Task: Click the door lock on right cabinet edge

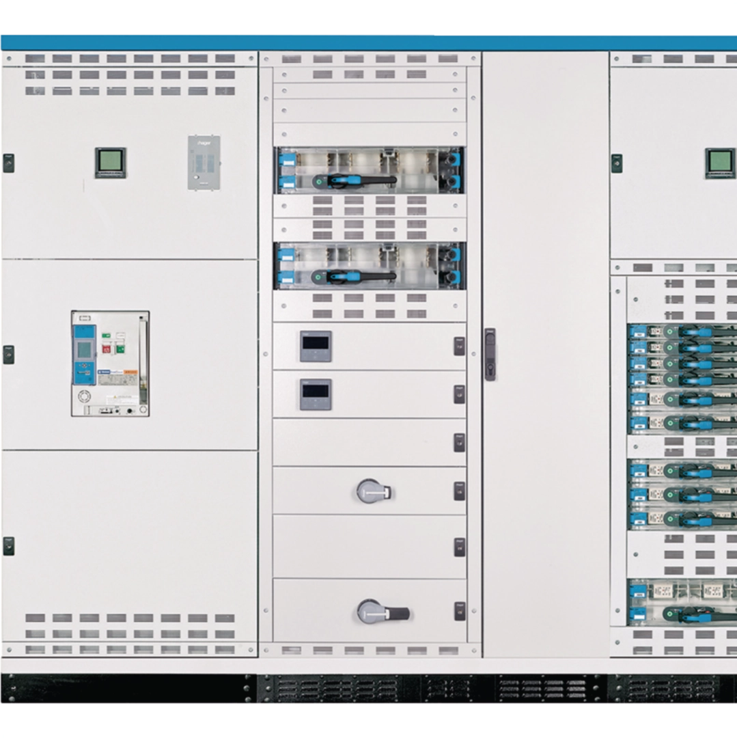Action: point(617,163)
